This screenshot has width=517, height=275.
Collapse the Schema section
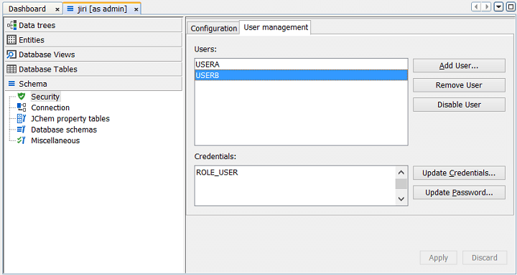93,84
